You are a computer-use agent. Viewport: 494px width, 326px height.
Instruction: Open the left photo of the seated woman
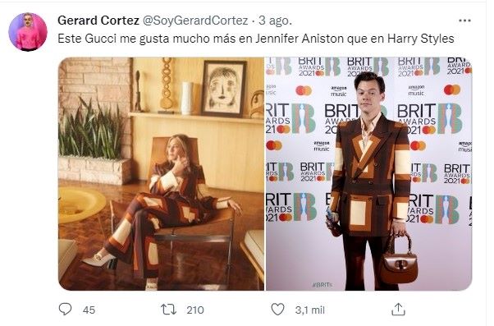[x=161, y=174]
